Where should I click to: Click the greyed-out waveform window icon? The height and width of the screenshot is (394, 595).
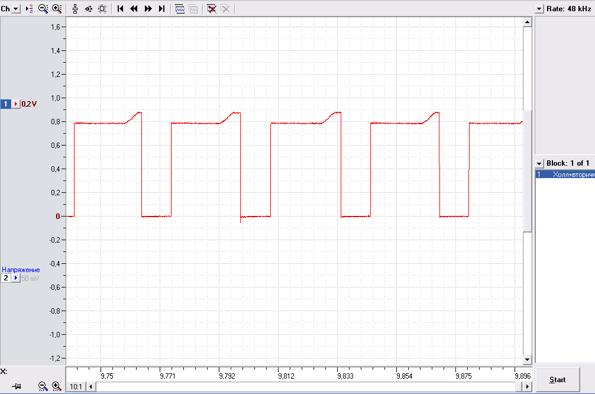tap(193, 8)
